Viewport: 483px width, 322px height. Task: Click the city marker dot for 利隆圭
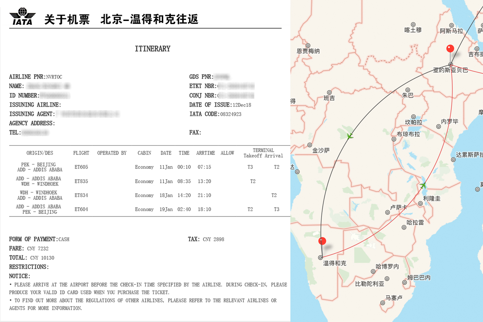click(x=420, y=203)
